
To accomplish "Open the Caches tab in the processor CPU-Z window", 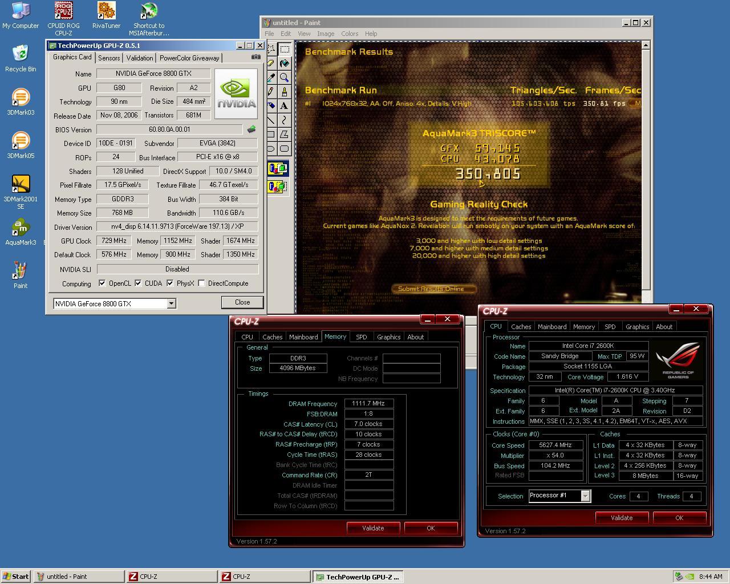I will [521, 327].
